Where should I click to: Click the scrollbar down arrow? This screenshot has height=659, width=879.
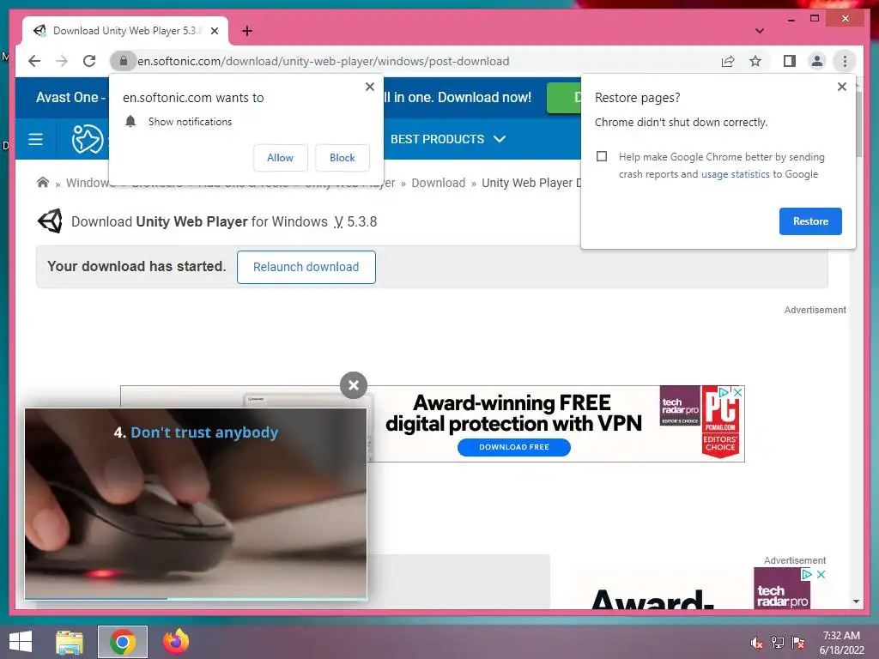click(x=856, y=602)
